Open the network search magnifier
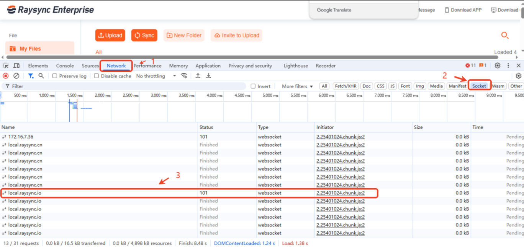 [x=41, y=76]
